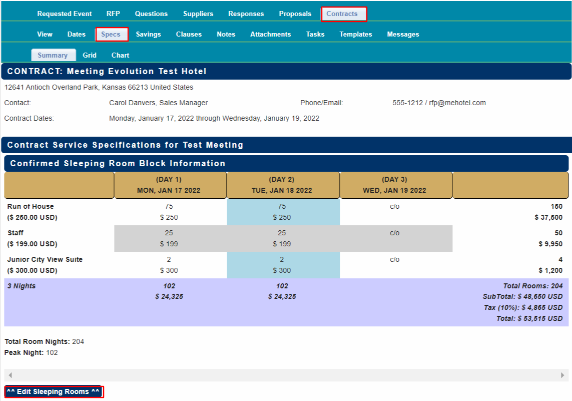Switch to the Grid view tab
The image size is (572, 401).
(90, 56)
